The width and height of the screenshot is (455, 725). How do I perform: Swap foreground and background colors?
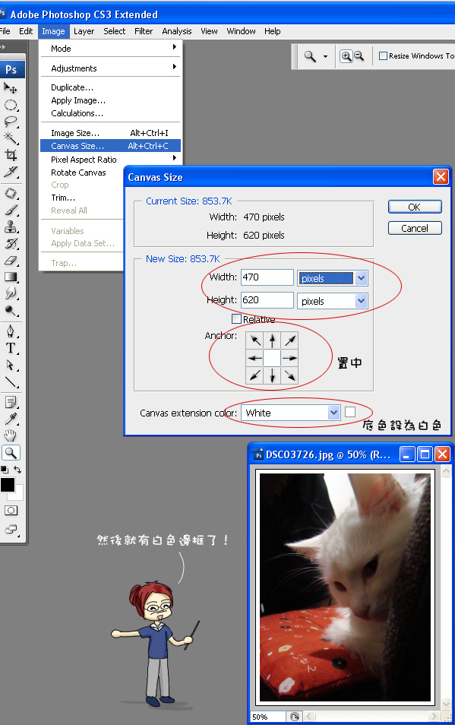17,470
